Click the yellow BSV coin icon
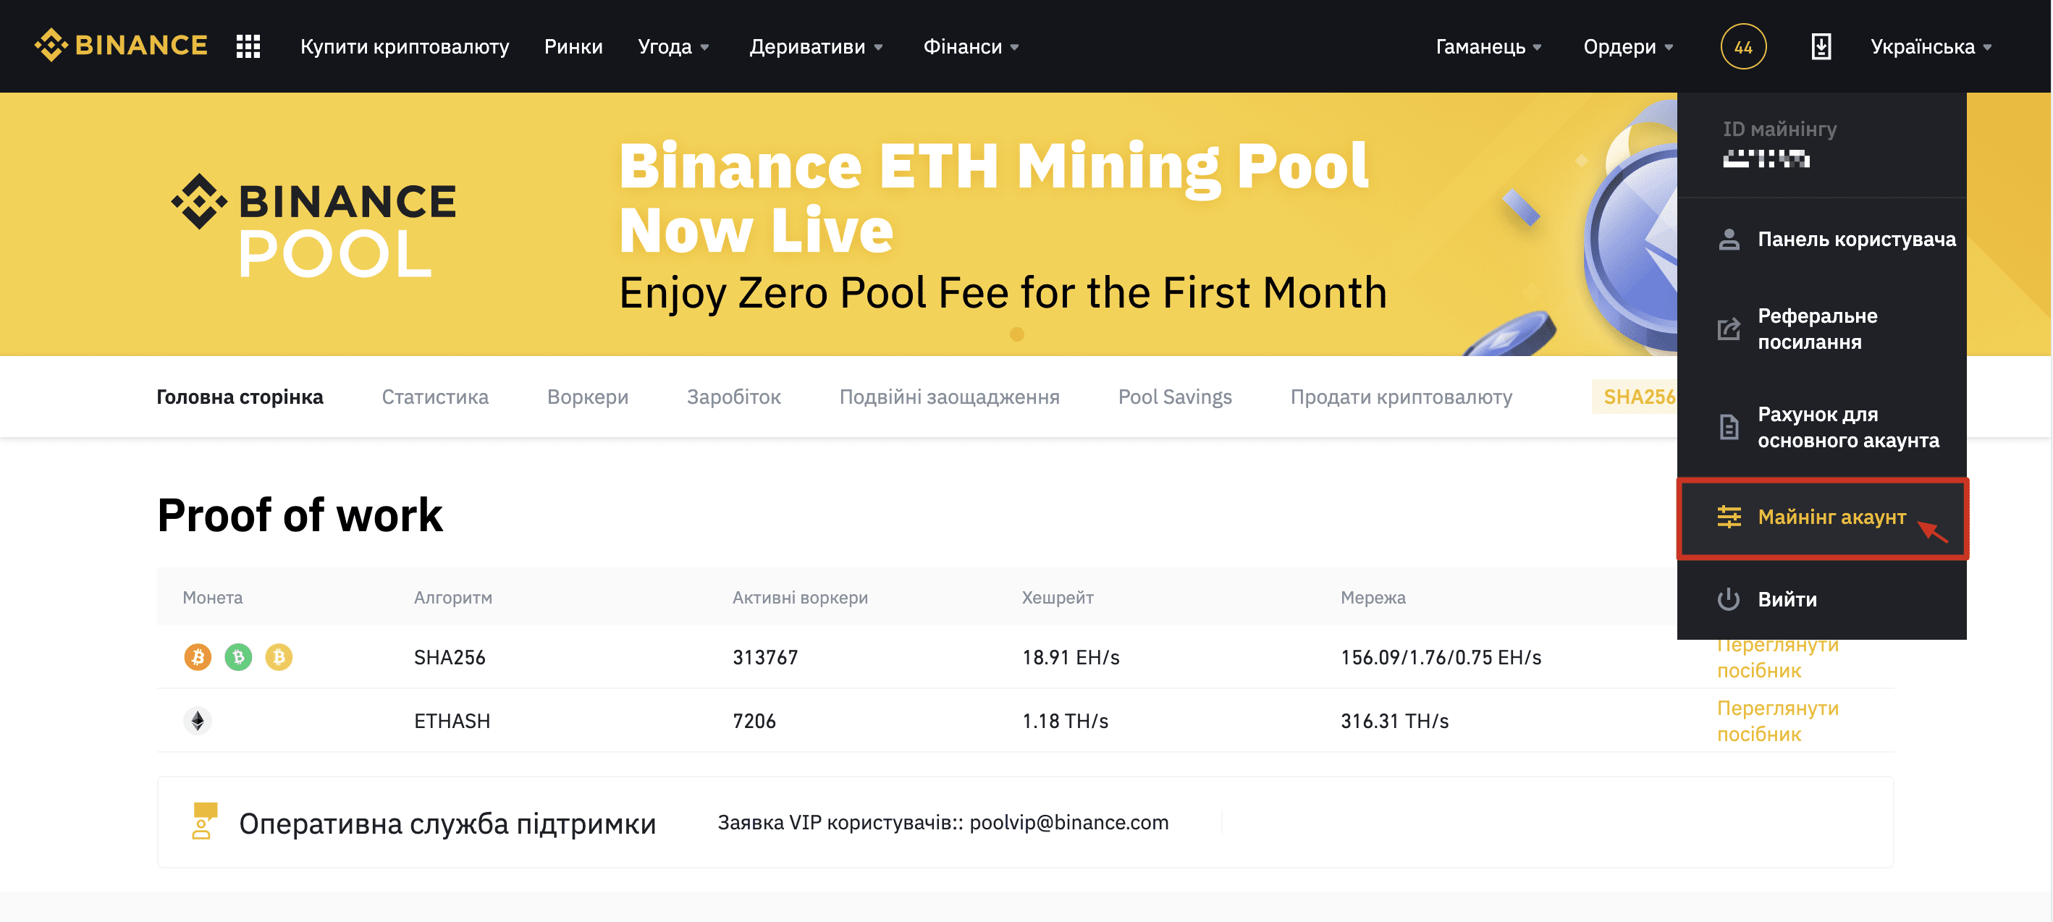Image resolution: width=2053 pixels, height=922 pixels. pyautogui.click(x=279, y=656)
